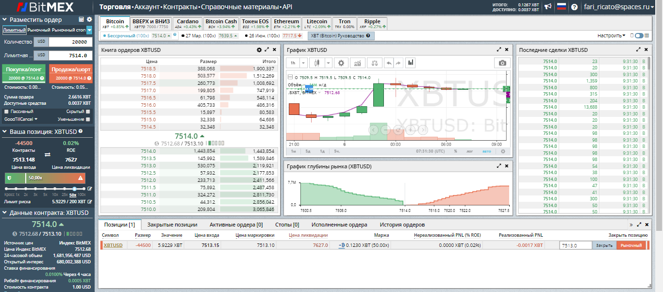Click Рыночный close position button
The height and width of the screenshot is (292, 663).
coord(631,245)
